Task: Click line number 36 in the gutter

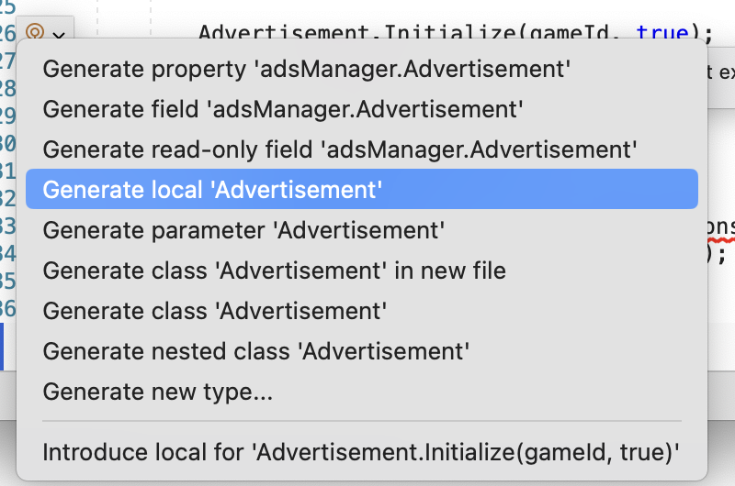Action: point(8,309)
